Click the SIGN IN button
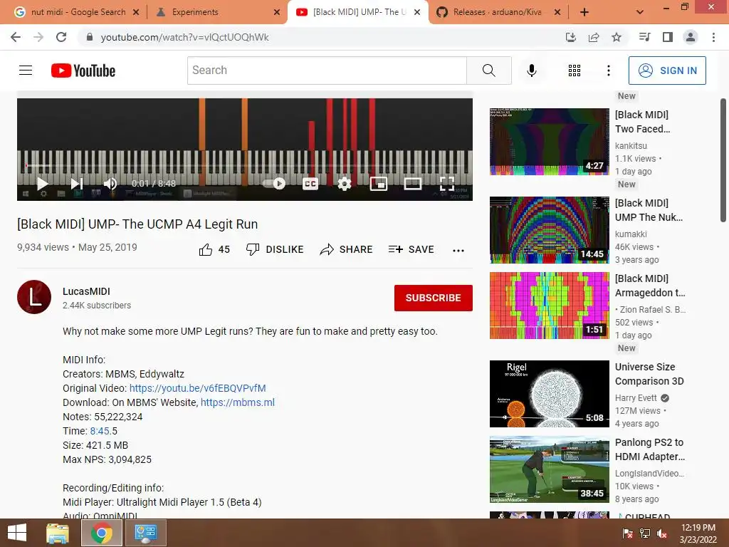This screenshot has height=547, width=729. pos(667,71)
